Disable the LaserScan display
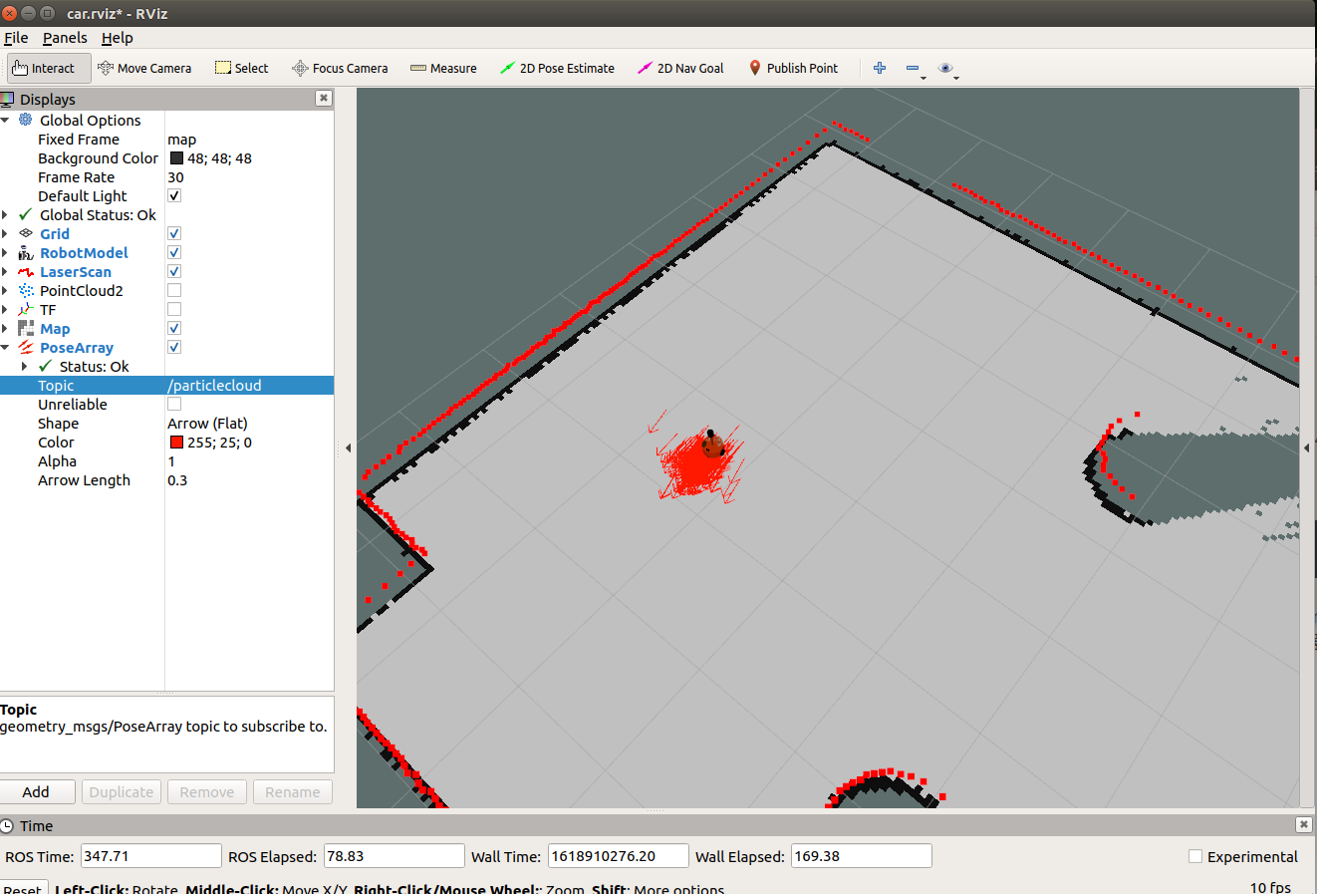 [174, 271]
